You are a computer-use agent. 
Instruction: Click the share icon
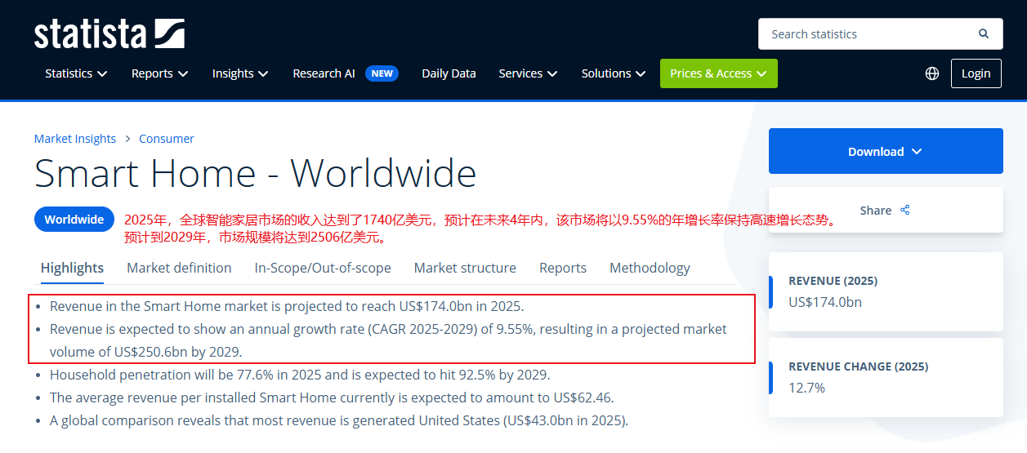point(905,210)
